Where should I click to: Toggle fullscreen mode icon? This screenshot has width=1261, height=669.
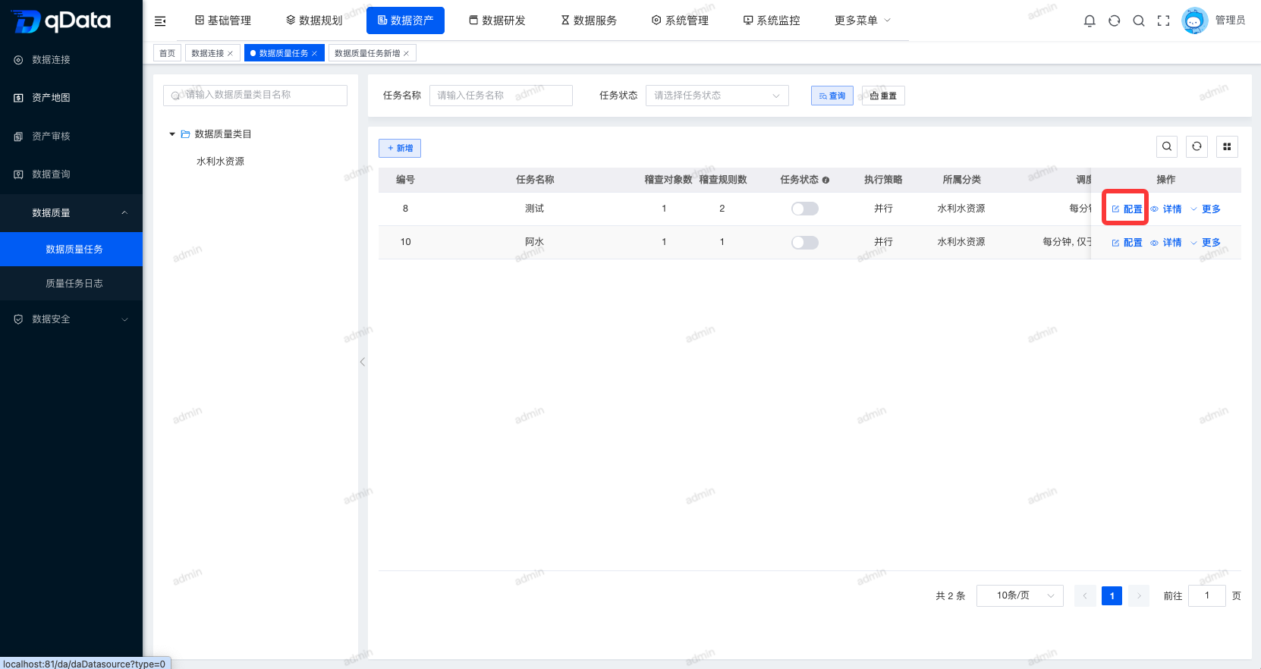pyautogui.click(x=1163, y=21)
